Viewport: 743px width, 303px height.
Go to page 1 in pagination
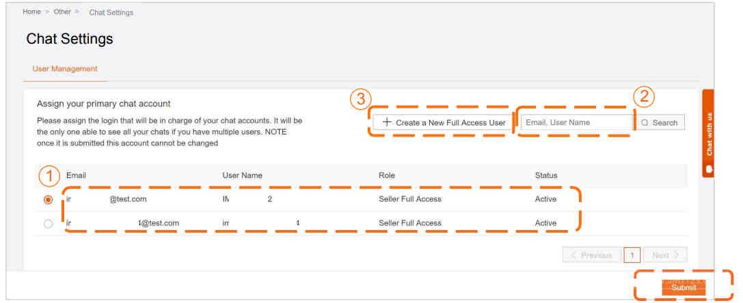[632, 255]
